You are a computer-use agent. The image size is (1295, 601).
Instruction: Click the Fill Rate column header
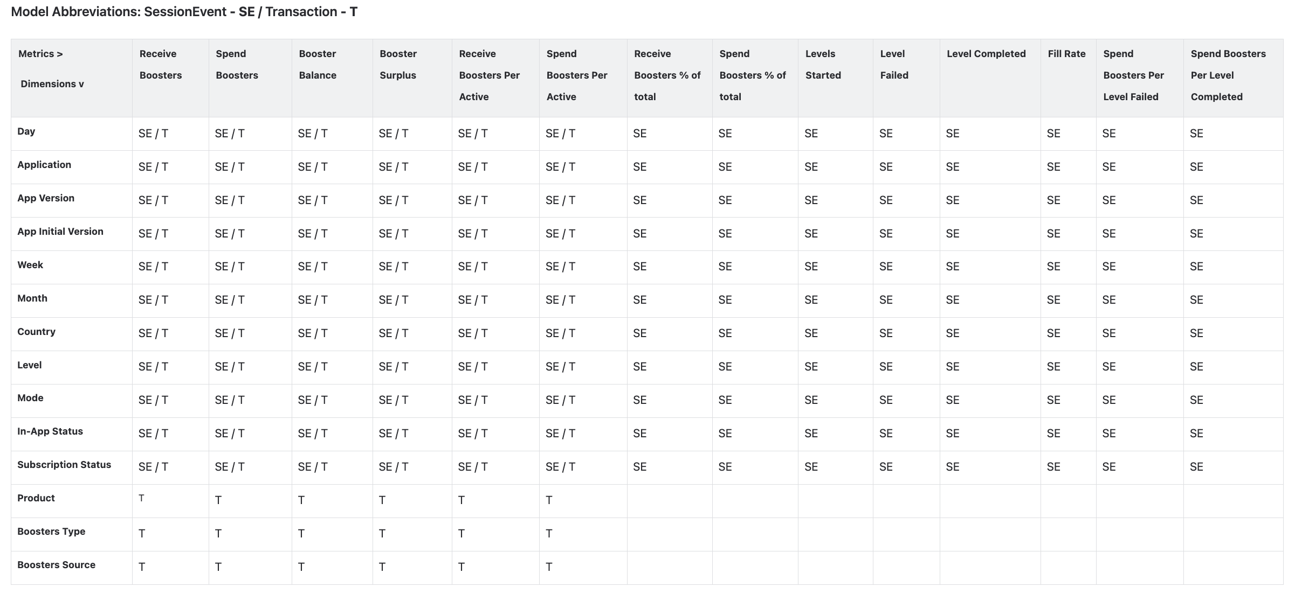pos(1066,54)
